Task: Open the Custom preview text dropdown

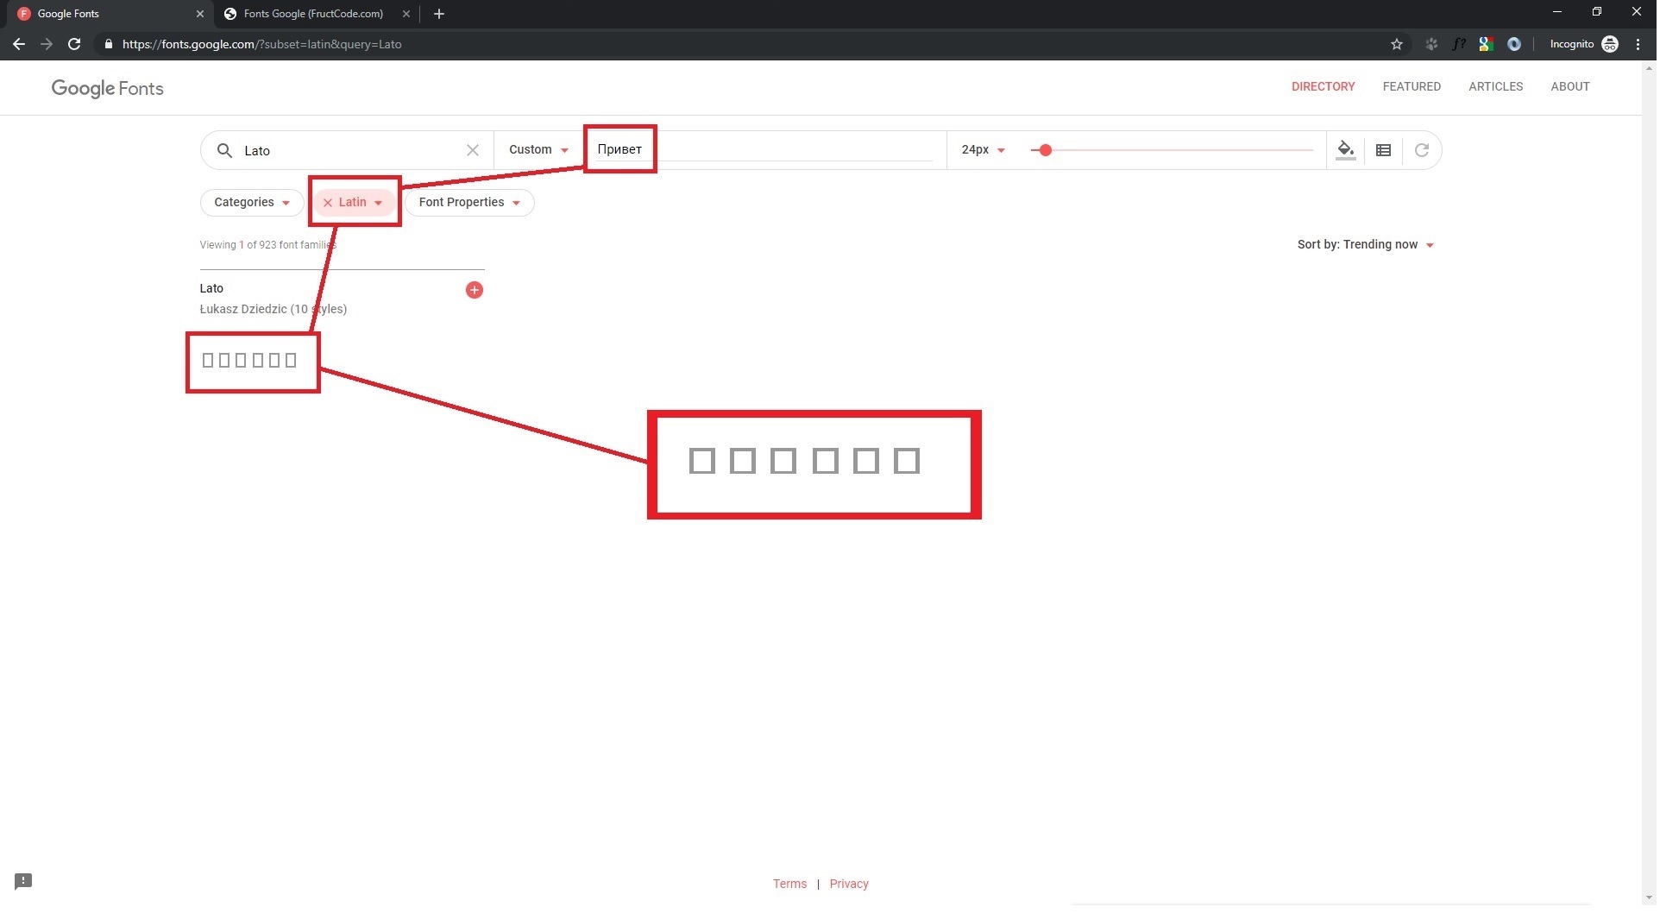Action: [x=540, y=150]
